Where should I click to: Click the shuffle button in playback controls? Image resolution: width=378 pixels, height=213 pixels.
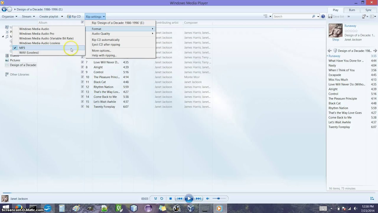coord(156,199)
